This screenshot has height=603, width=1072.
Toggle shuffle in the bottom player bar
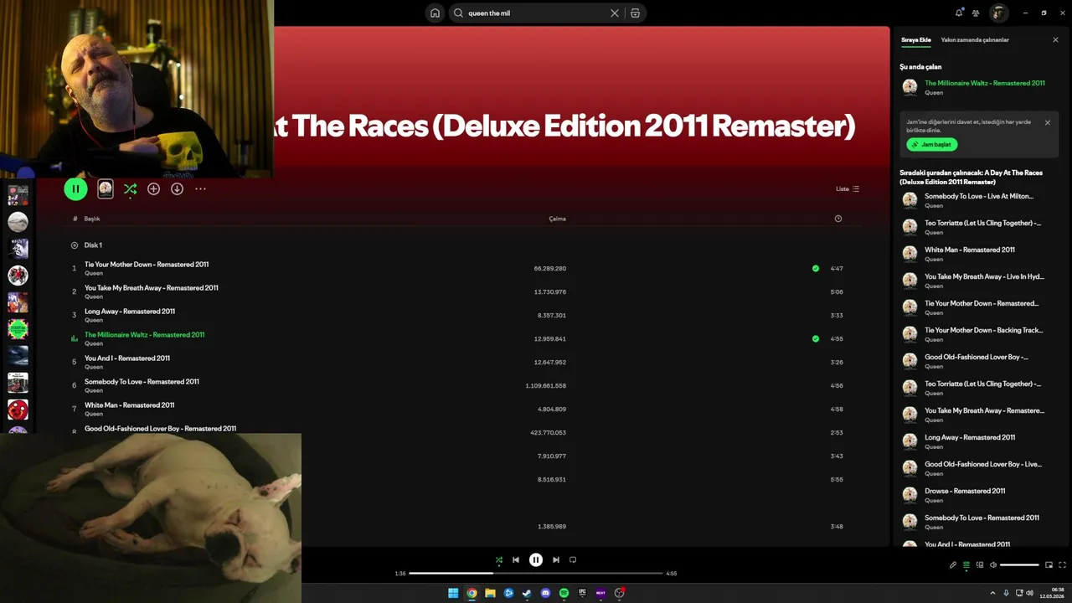[x=499, y=560]
